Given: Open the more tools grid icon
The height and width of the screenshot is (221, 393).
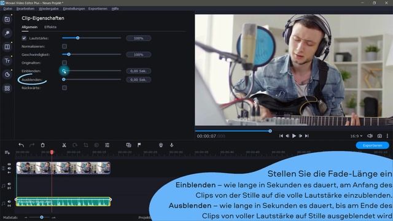Looking at the screenshot, I should (x=7, y=88).
